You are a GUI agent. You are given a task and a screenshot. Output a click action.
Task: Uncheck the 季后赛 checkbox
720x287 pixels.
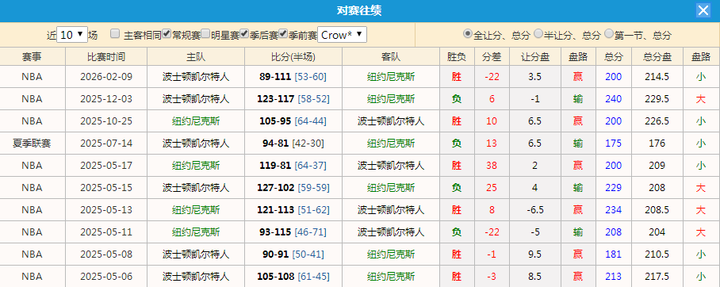(245, 33)
